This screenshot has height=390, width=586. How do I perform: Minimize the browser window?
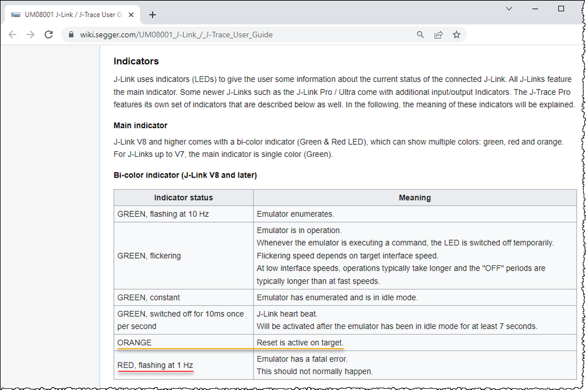click(535, 9)
